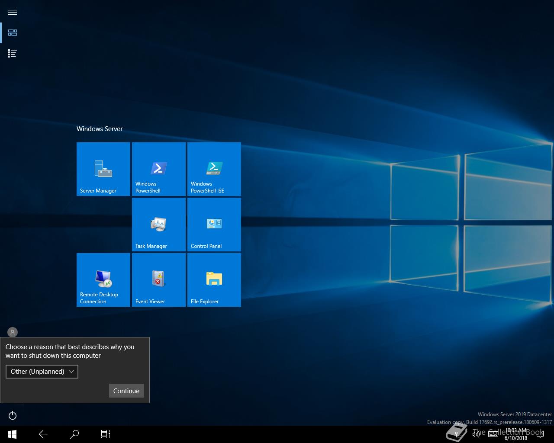Open the Task View button

(x=106, y=434)
